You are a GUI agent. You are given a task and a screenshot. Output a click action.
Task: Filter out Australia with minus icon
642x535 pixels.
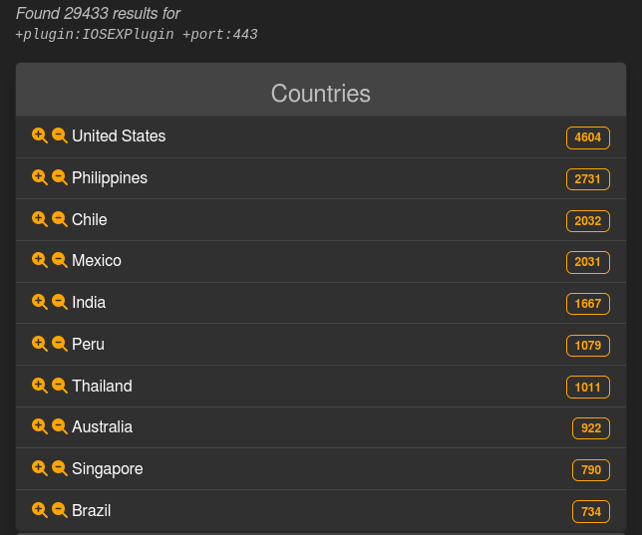(x=60, y=426)
